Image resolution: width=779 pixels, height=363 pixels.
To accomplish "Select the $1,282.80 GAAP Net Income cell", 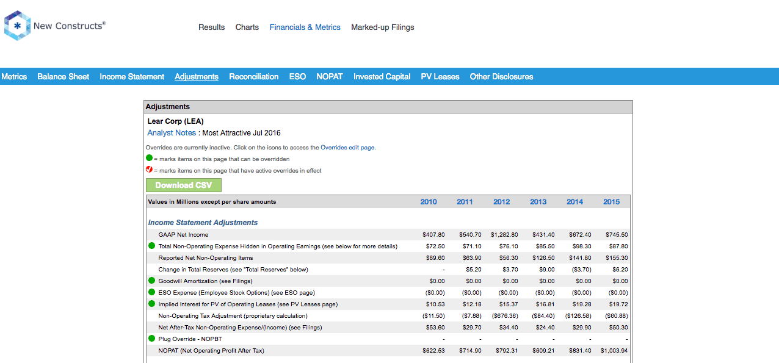I will pyautogui.click(x=504, y=235).
